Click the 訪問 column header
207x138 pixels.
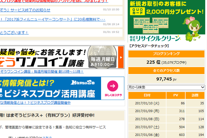point(195,95)
